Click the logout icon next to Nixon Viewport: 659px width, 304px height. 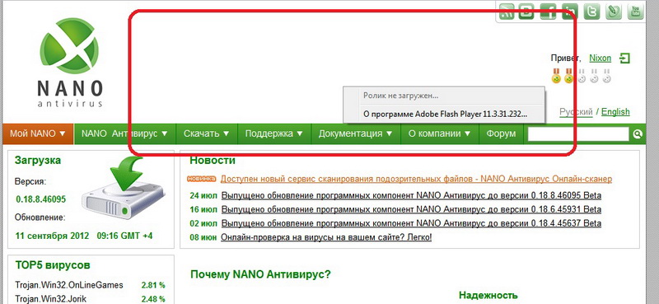(x=625, y=58)
